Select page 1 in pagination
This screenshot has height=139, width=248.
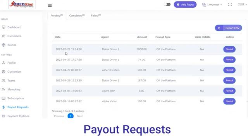tap(71, 116)
